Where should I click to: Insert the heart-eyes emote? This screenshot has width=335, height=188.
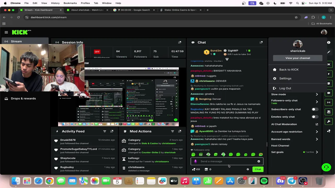(x=261, y=155)
